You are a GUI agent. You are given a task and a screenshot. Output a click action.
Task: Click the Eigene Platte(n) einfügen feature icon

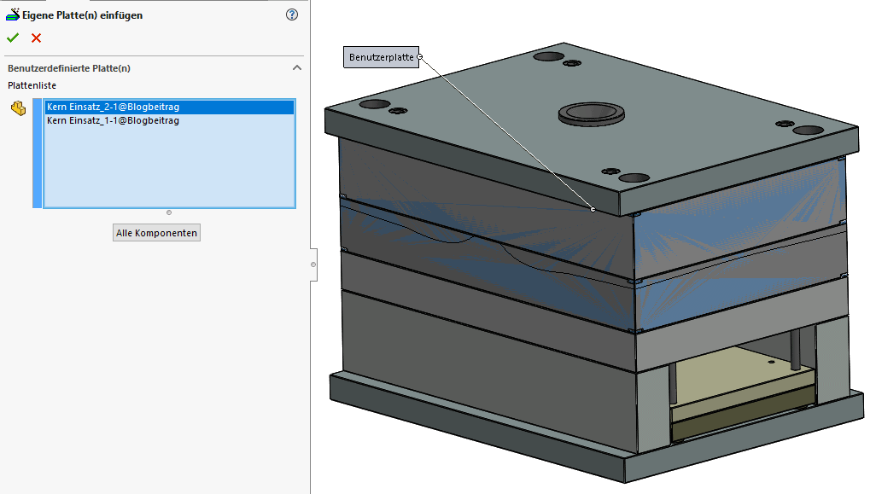pyautogui.click(x=12, y=15)
